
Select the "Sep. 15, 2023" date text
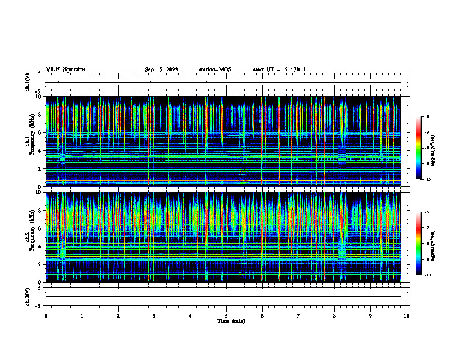[161, 69]
